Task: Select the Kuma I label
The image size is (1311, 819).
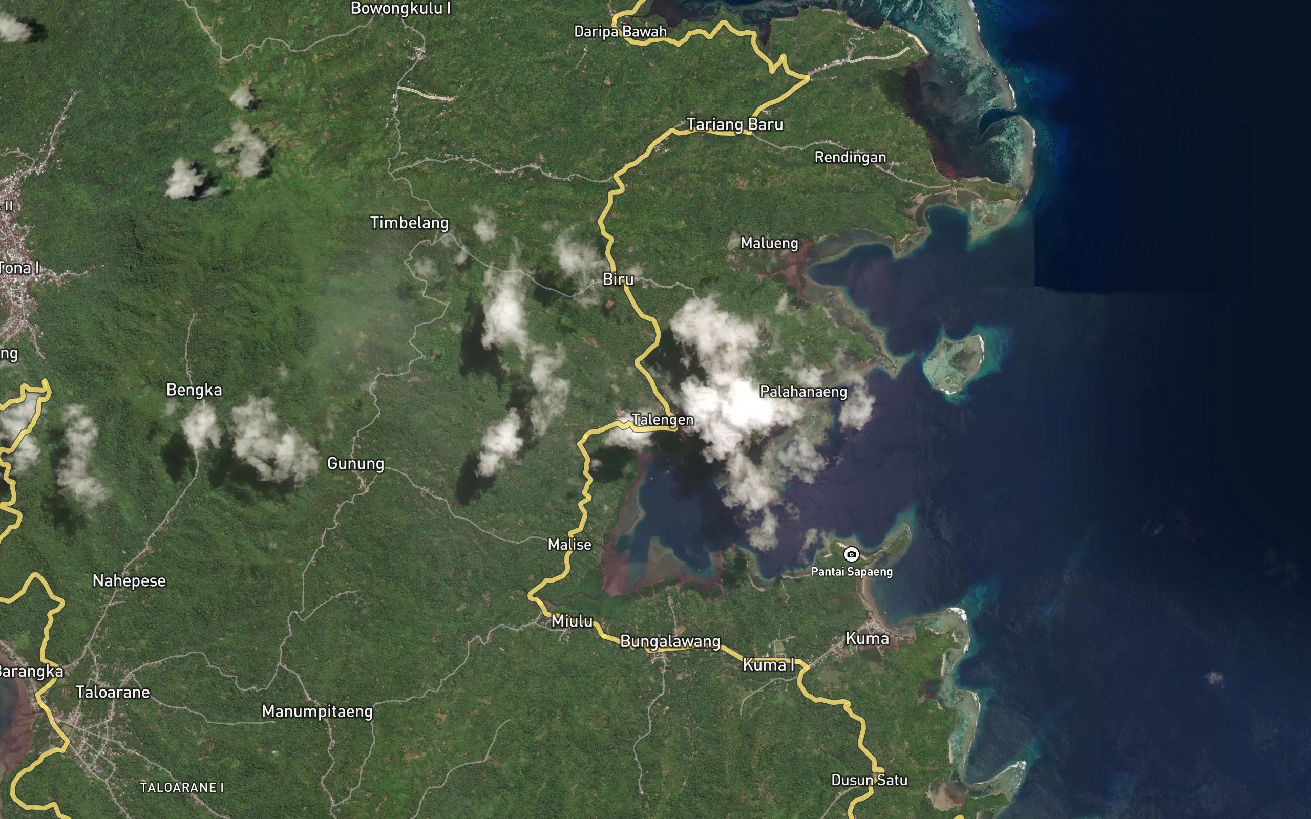Action: pyautogui.click(x=768, y=664)
